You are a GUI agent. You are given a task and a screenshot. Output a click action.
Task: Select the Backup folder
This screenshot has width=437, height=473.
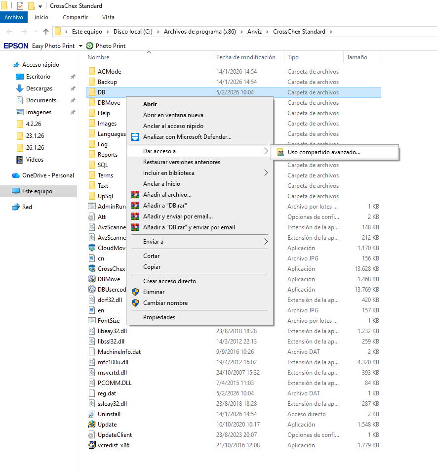(233, 82)
